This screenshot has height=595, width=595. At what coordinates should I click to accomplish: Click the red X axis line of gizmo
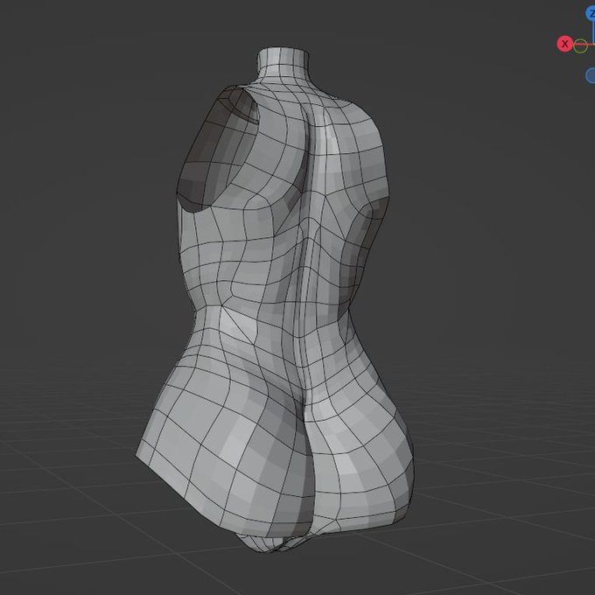(584, 45)
